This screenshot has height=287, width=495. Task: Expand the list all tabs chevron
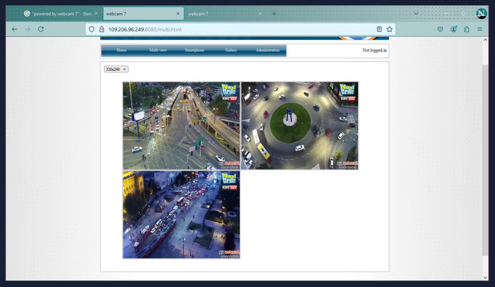pos(416,14)
